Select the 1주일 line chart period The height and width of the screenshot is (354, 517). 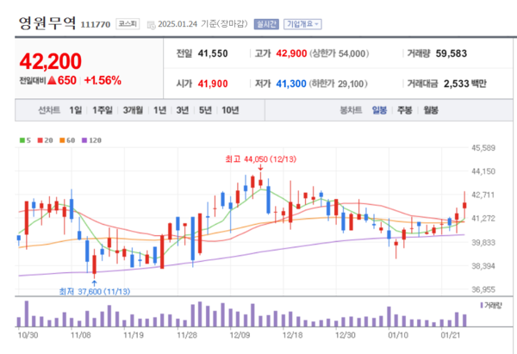coord(103,110)
